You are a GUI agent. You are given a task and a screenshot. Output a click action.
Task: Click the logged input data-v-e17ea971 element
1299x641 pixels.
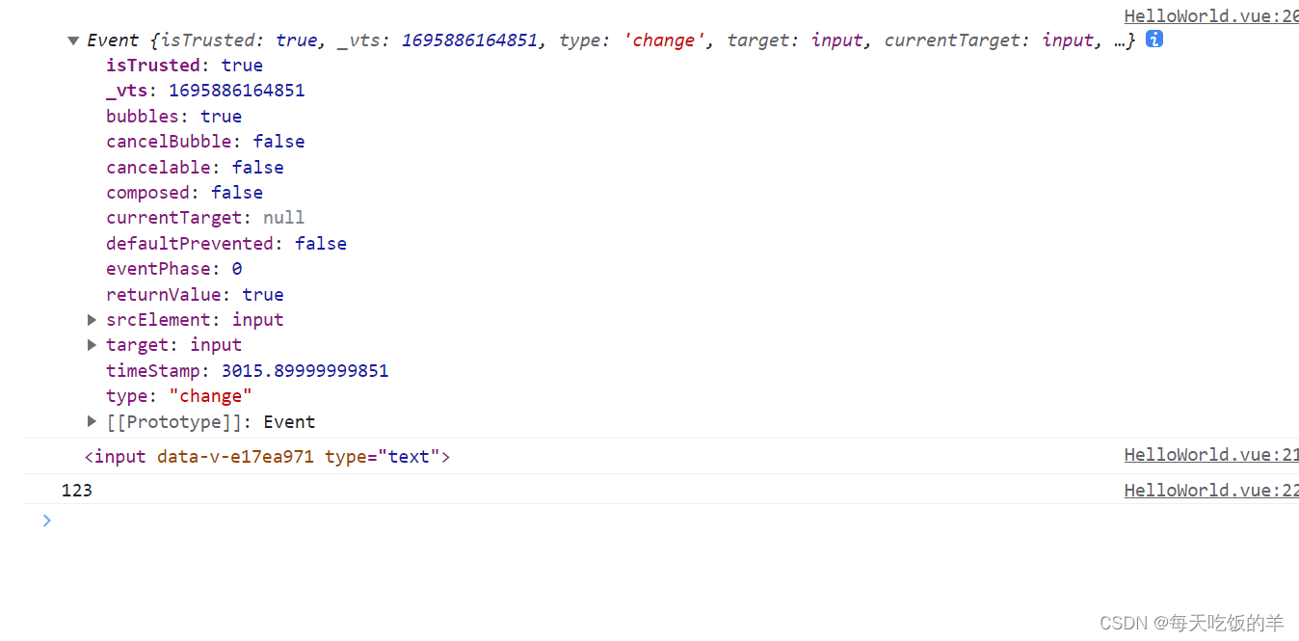267,456
